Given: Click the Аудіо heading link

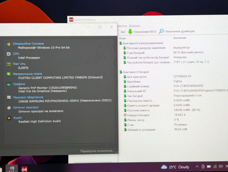Looking at the screenshot, I should (17, 118).
